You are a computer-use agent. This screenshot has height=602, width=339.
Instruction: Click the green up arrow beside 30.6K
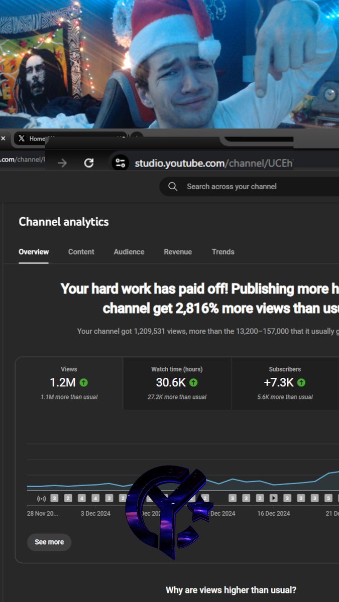(193, 383)
